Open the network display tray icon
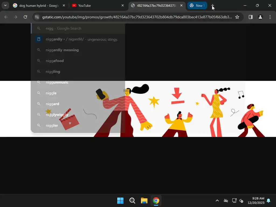276x207 pixels. point(234,201)
